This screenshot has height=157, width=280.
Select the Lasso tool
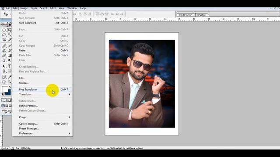[x=4, y=35]
